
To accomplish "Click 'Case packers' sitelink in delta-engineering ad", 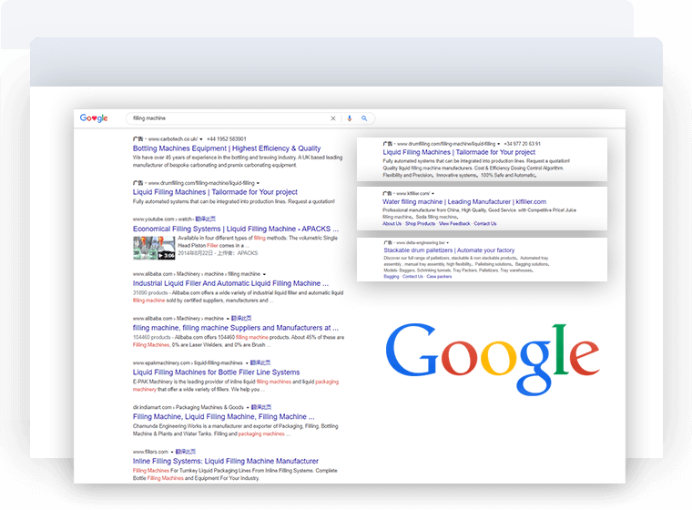I will (439, 277).
